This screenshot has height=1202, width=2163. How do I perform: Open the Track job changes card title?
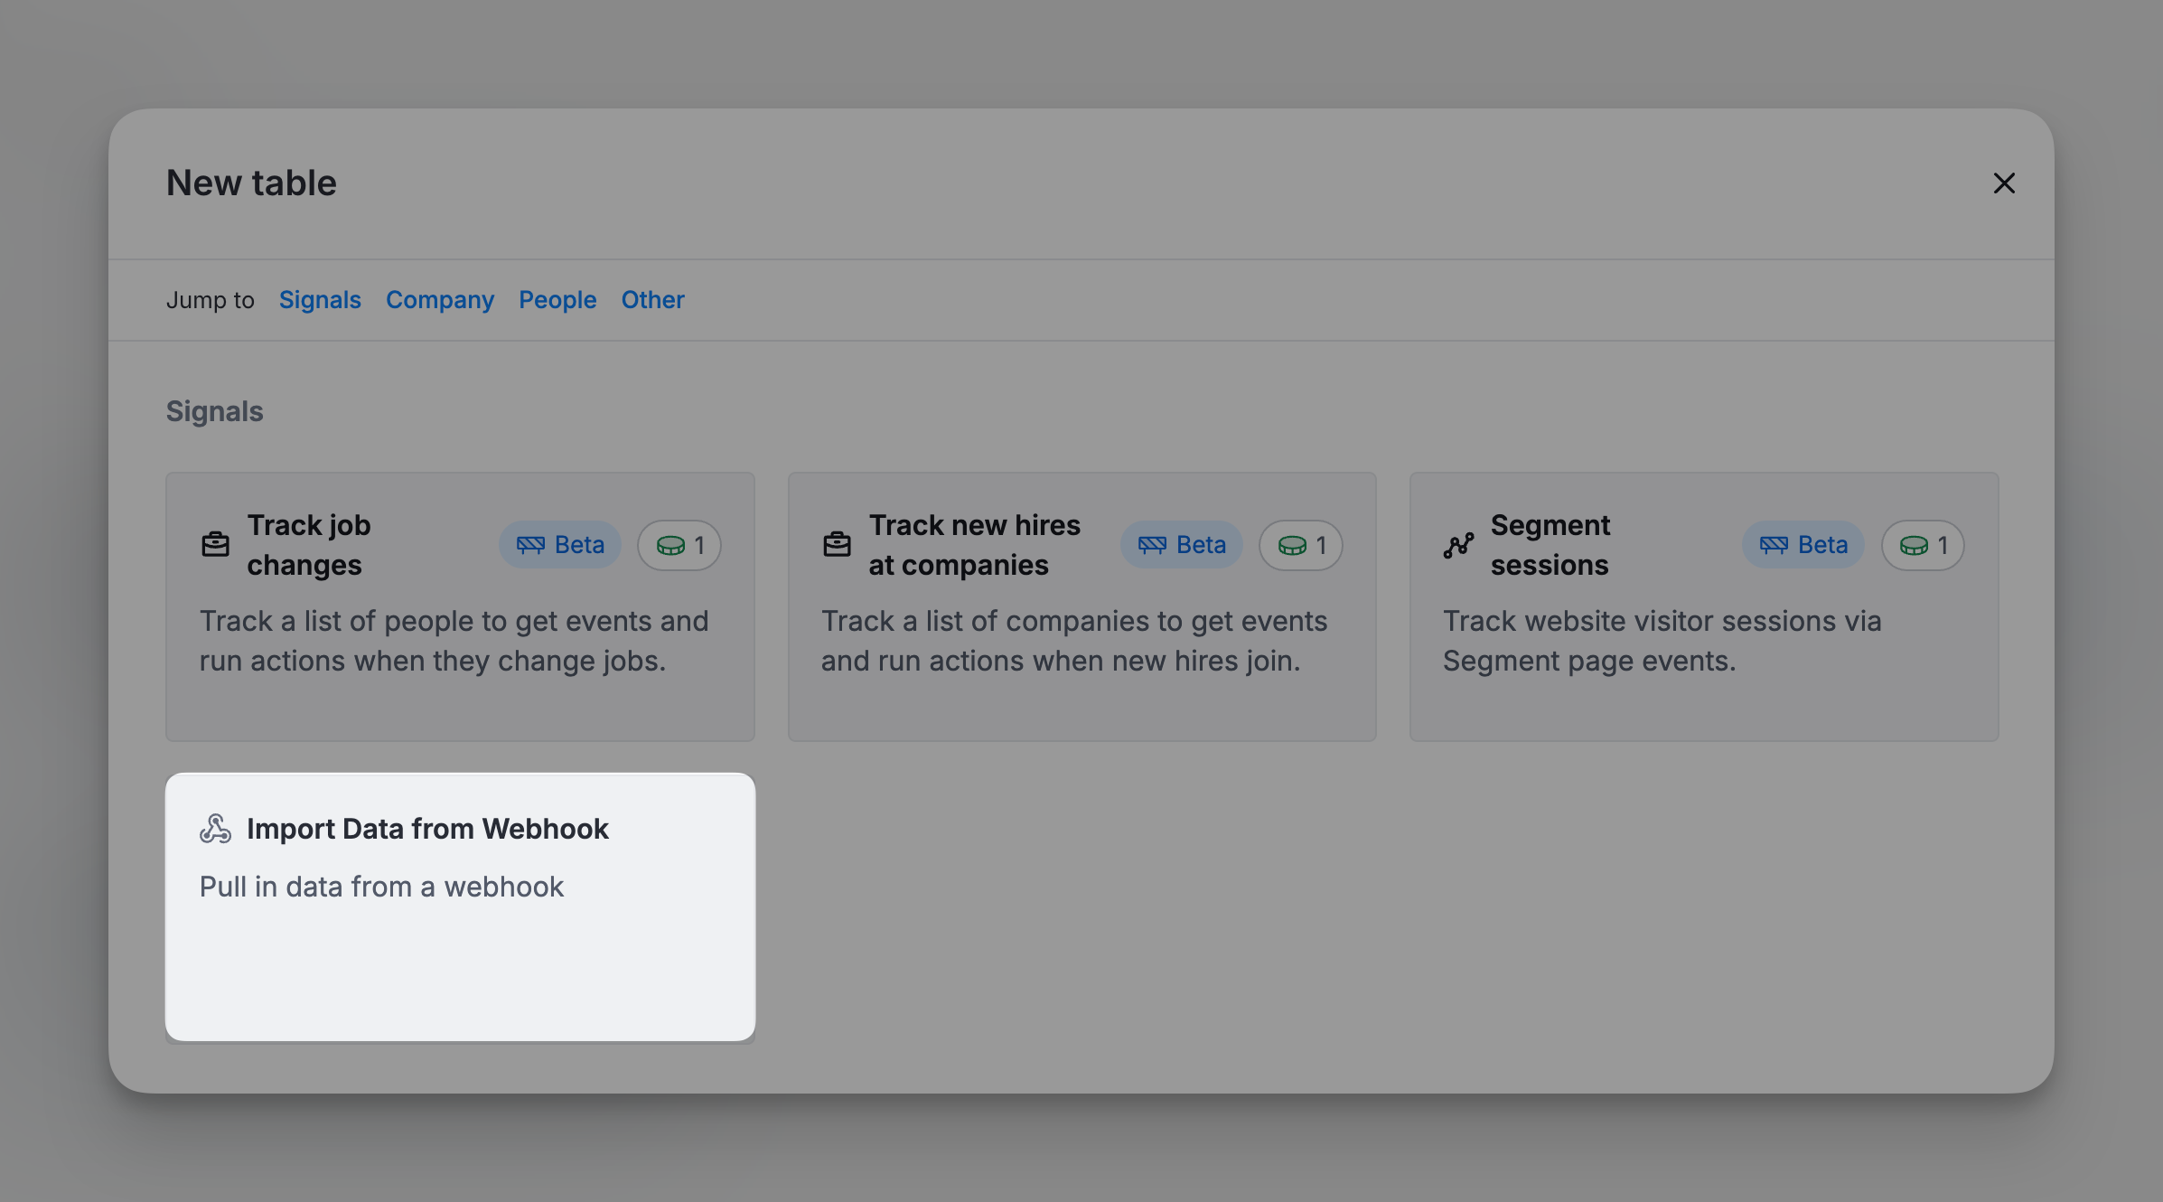pyautogui.click(x=309, y=545)
